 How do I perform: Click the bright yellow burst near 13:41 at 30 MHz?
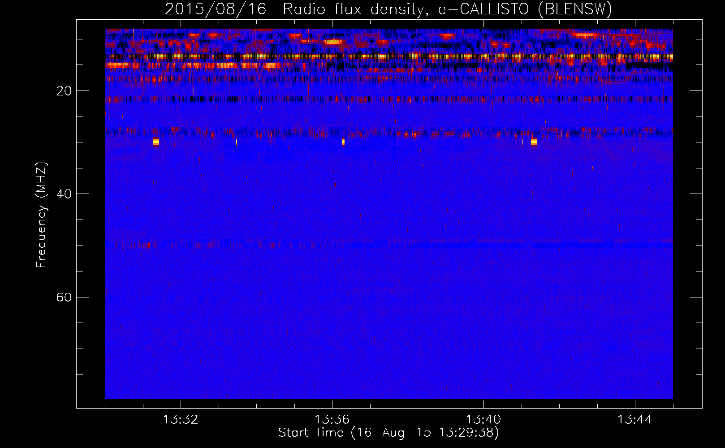534,142
